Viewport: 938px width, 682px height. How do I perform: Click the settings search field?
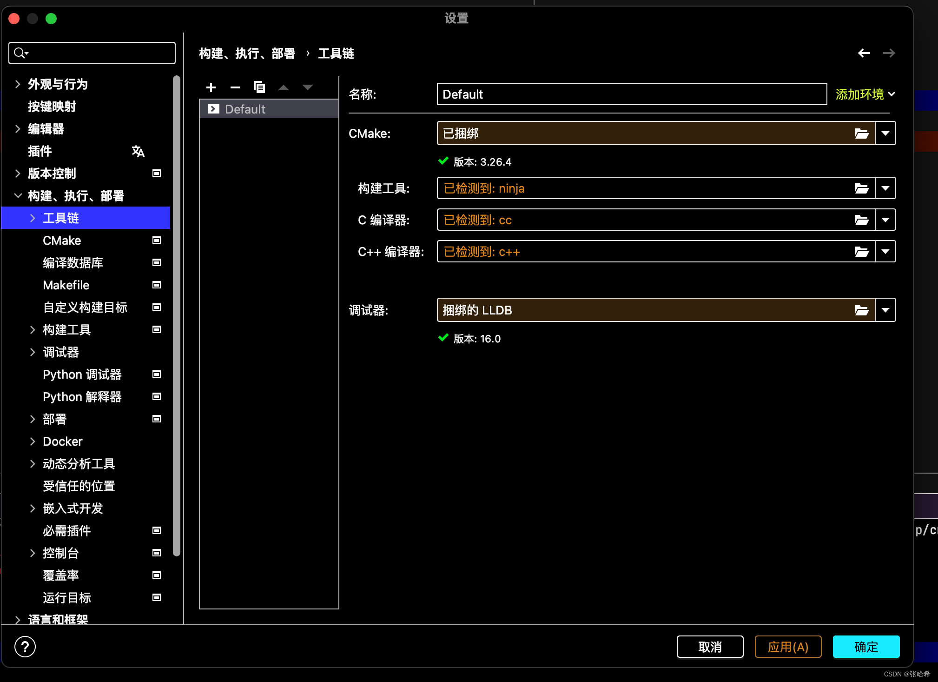(x=92, y=53)
